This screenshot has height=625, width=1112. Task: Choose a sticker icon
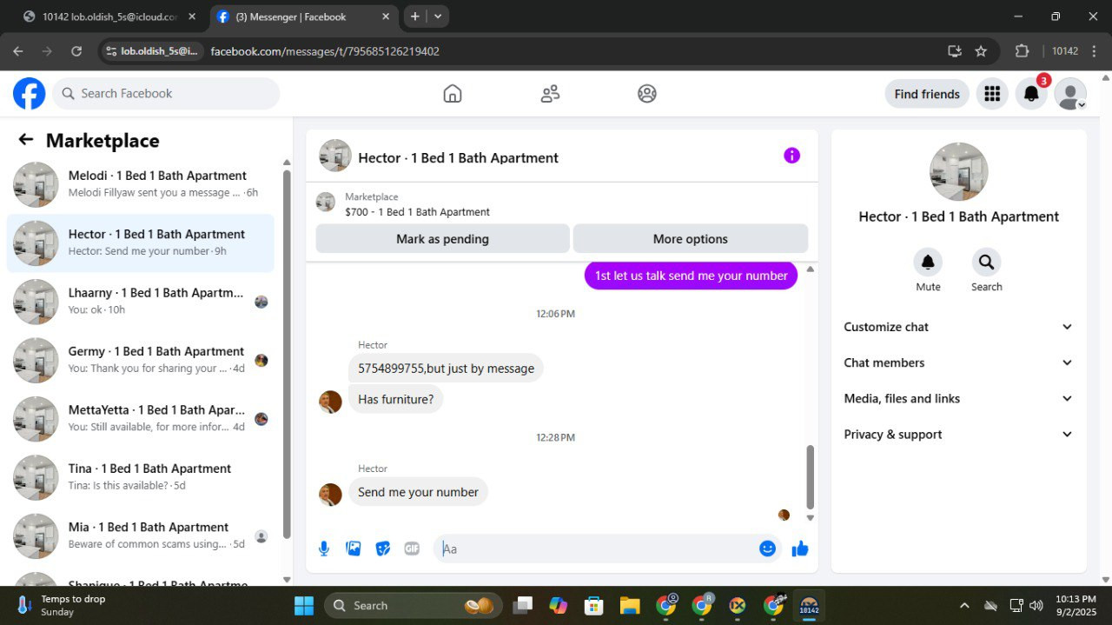point(383,549)
